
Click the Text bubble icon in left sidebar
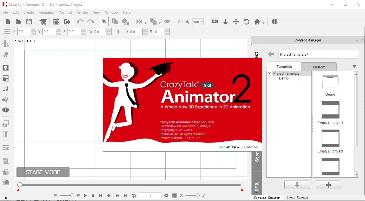coord(6,110)
